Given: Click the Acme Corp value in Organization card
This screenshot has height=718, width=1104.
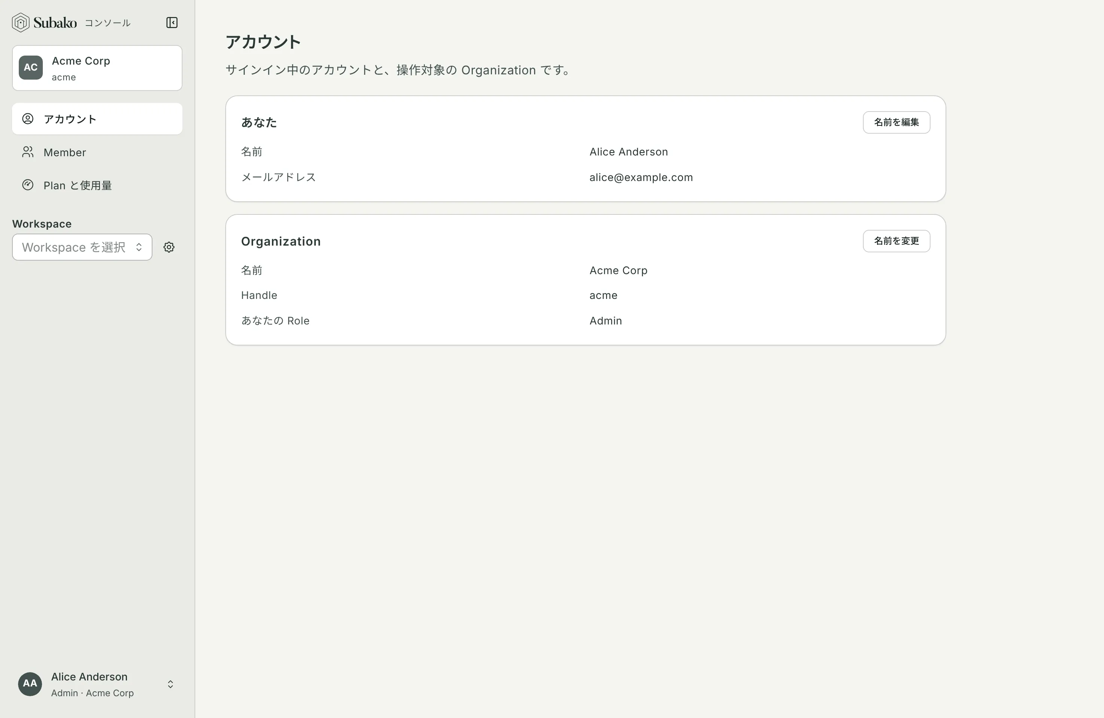Looking at the screenshot, I should pyautogui.click(x=618, y=270).
